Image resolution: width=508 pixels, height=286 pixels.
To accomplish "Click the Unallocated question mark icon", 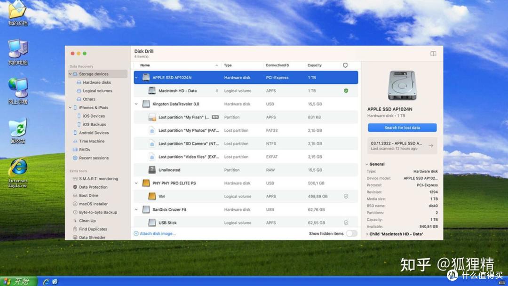I will tap(152, 170).
